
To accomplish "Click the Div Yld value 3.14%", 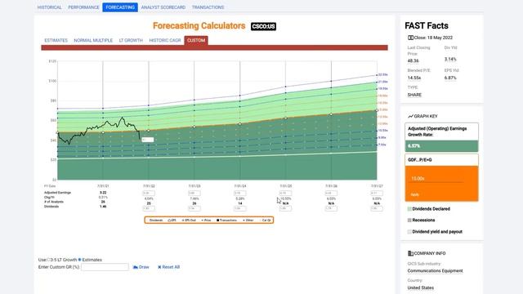I will [450, 60].
